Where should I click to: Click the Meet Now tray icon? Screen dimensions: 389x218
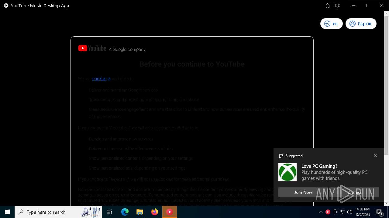click(335, 212)
